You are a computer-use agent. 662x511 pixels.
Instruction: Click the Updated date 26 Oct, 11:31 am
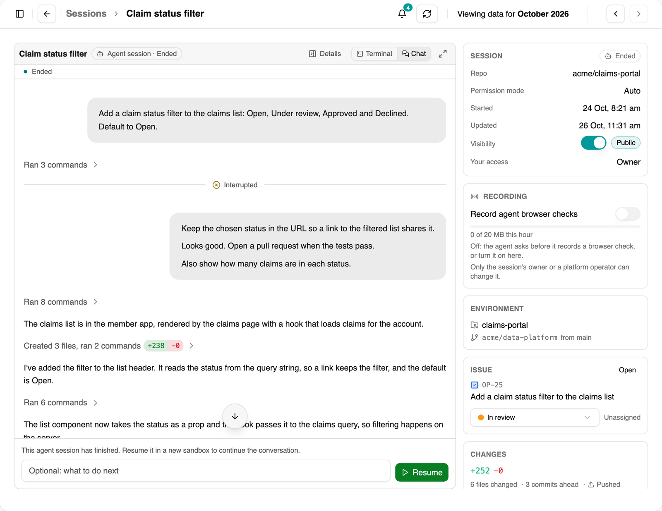[609, 126]
